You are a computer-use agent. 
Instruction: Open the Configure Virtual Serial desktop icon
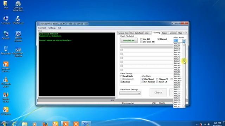click(x=18, y=6)
